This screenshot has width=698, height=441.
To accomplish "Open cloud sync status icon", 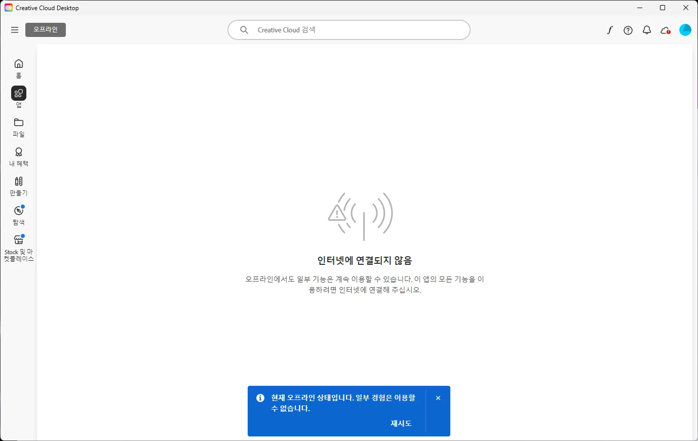I will [x=666, y=30].
